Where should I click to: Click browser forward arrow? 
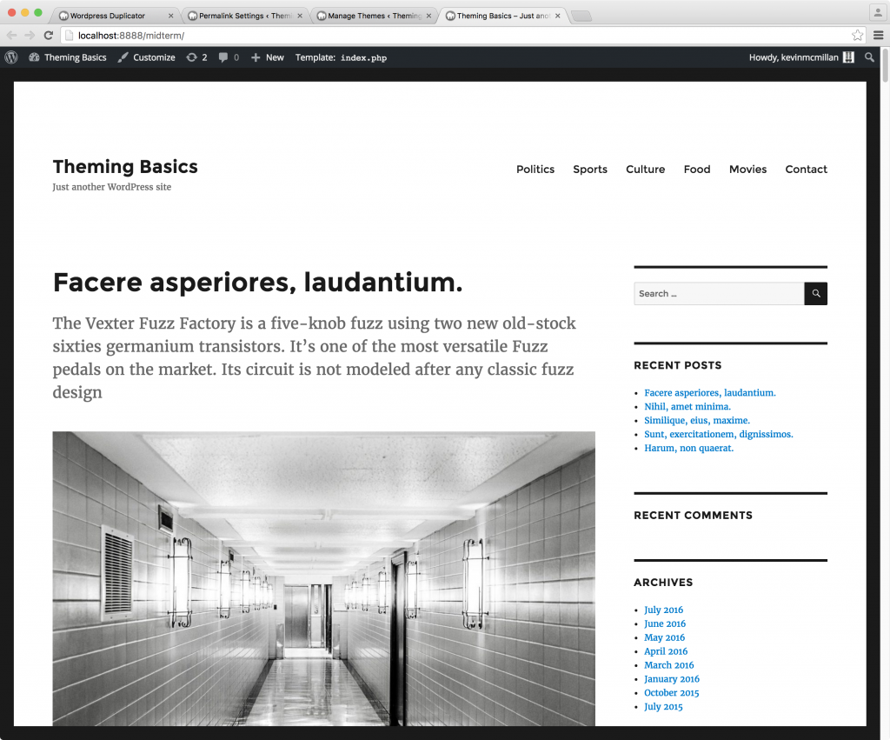coord(30,35)
